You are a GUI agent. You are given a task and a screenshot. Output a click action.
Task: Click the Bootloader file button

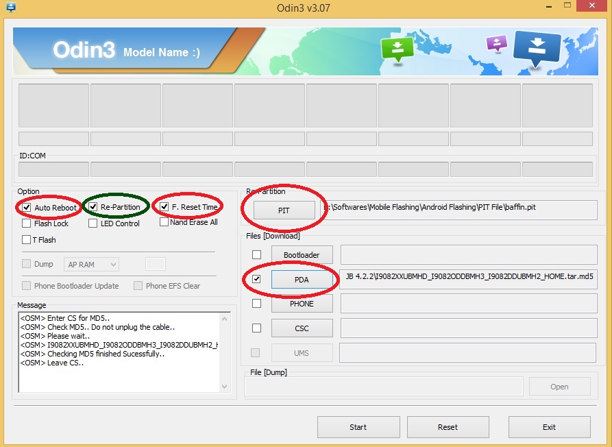[x=302, y=255]
